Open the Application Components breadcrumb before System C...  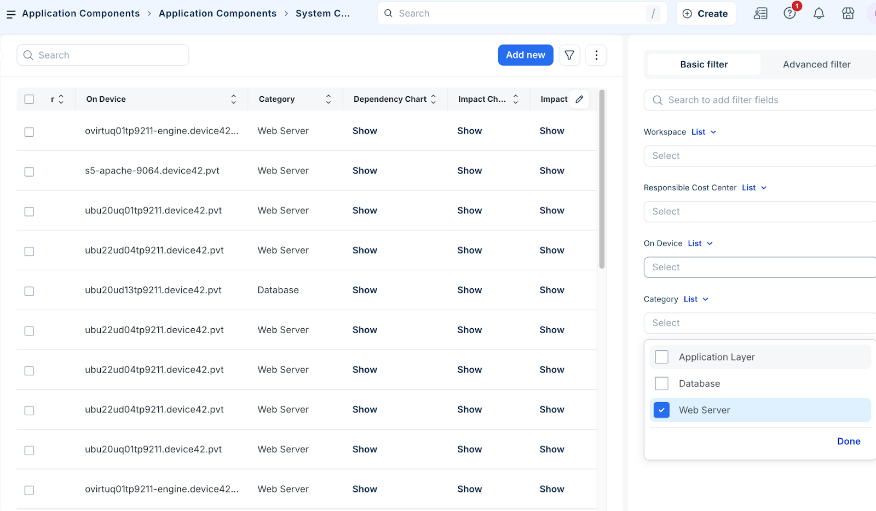click(218, 14)
